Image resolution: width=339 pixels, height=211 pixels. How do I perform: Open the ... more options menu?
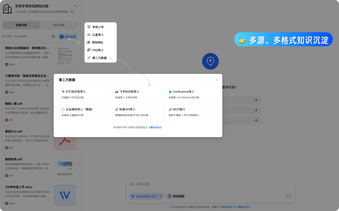tap(75, 6)
